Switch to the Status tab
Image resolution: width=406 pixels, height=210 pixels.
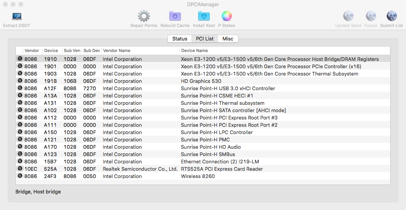tap(180, 39)
